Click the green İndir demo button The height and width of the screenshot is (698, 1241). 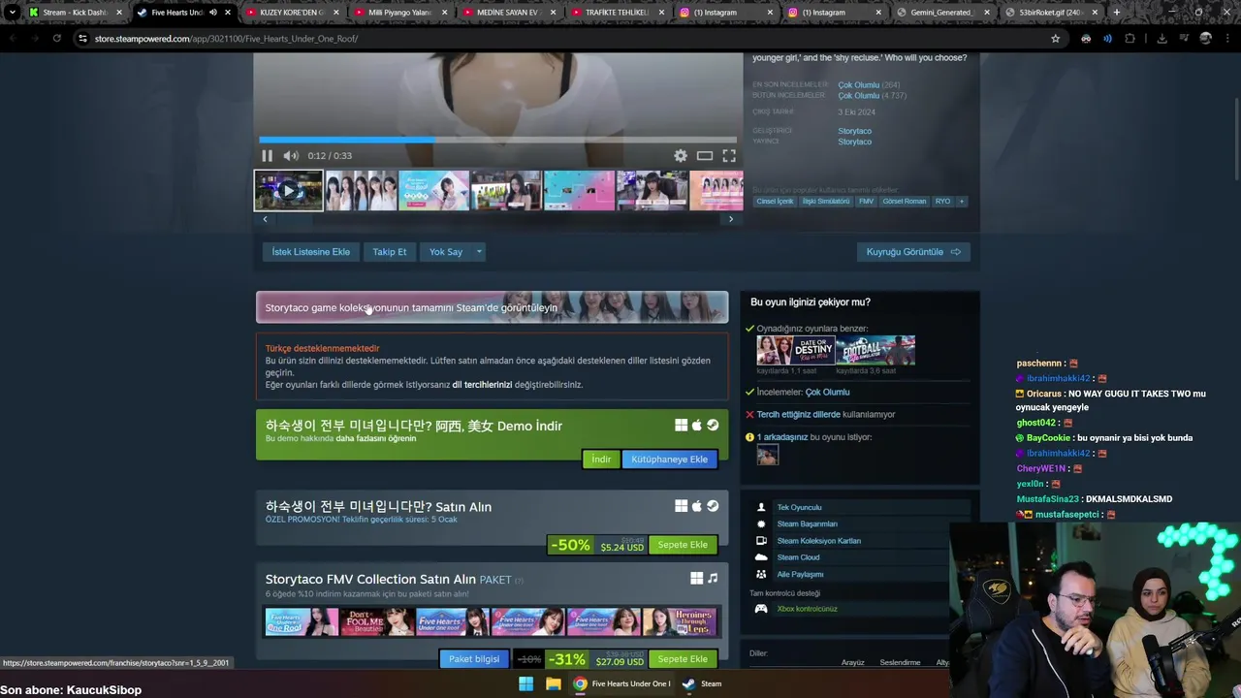[601, 460]
